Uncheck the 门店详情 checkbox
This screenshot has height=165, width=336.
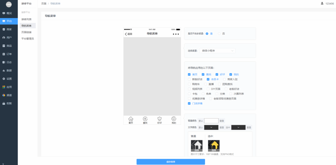click(x=189, y=103)
